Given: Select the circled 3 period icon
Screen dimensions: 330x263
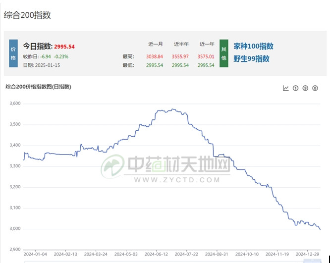Looking at the screenshot, I should (x=305, y=88).
